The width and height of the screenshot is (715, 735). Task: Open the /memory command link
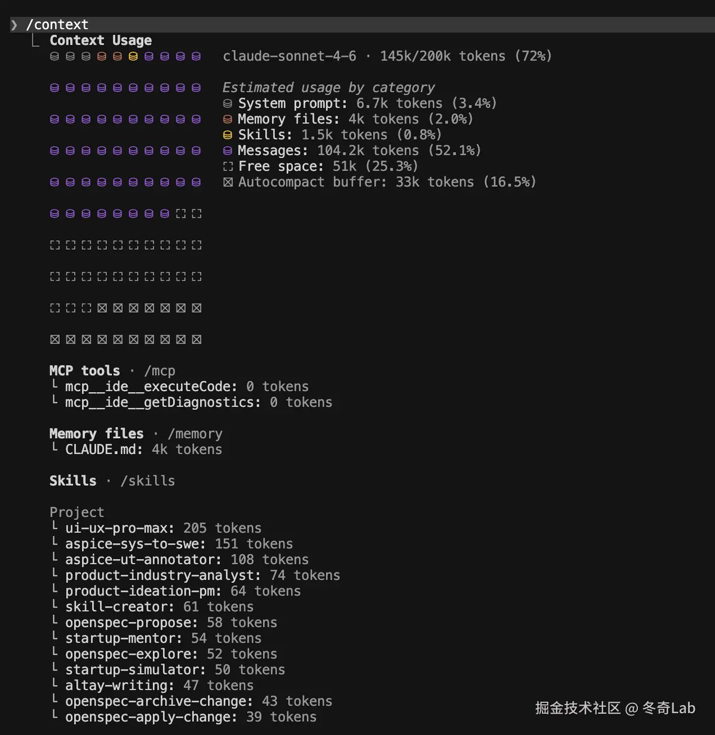click(195, 434)
